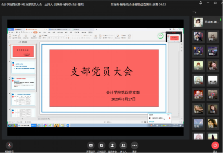The image size is (223, 153).
Task: Select the cat avatar participant tile
Action: point(213,36)
